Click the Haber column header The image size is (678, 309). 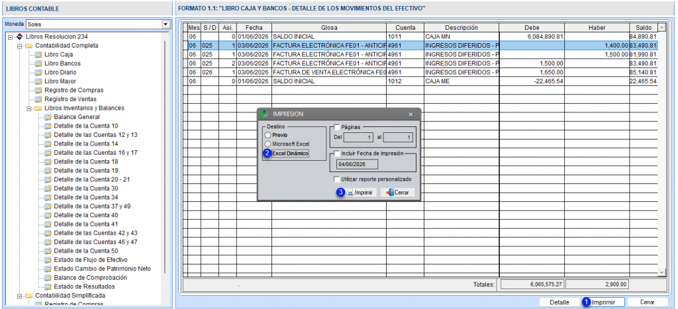(597, 28)
